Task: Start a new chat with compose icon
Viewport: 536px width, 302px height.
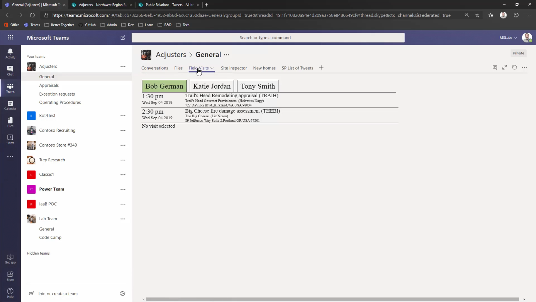Action: coord(123,38)
